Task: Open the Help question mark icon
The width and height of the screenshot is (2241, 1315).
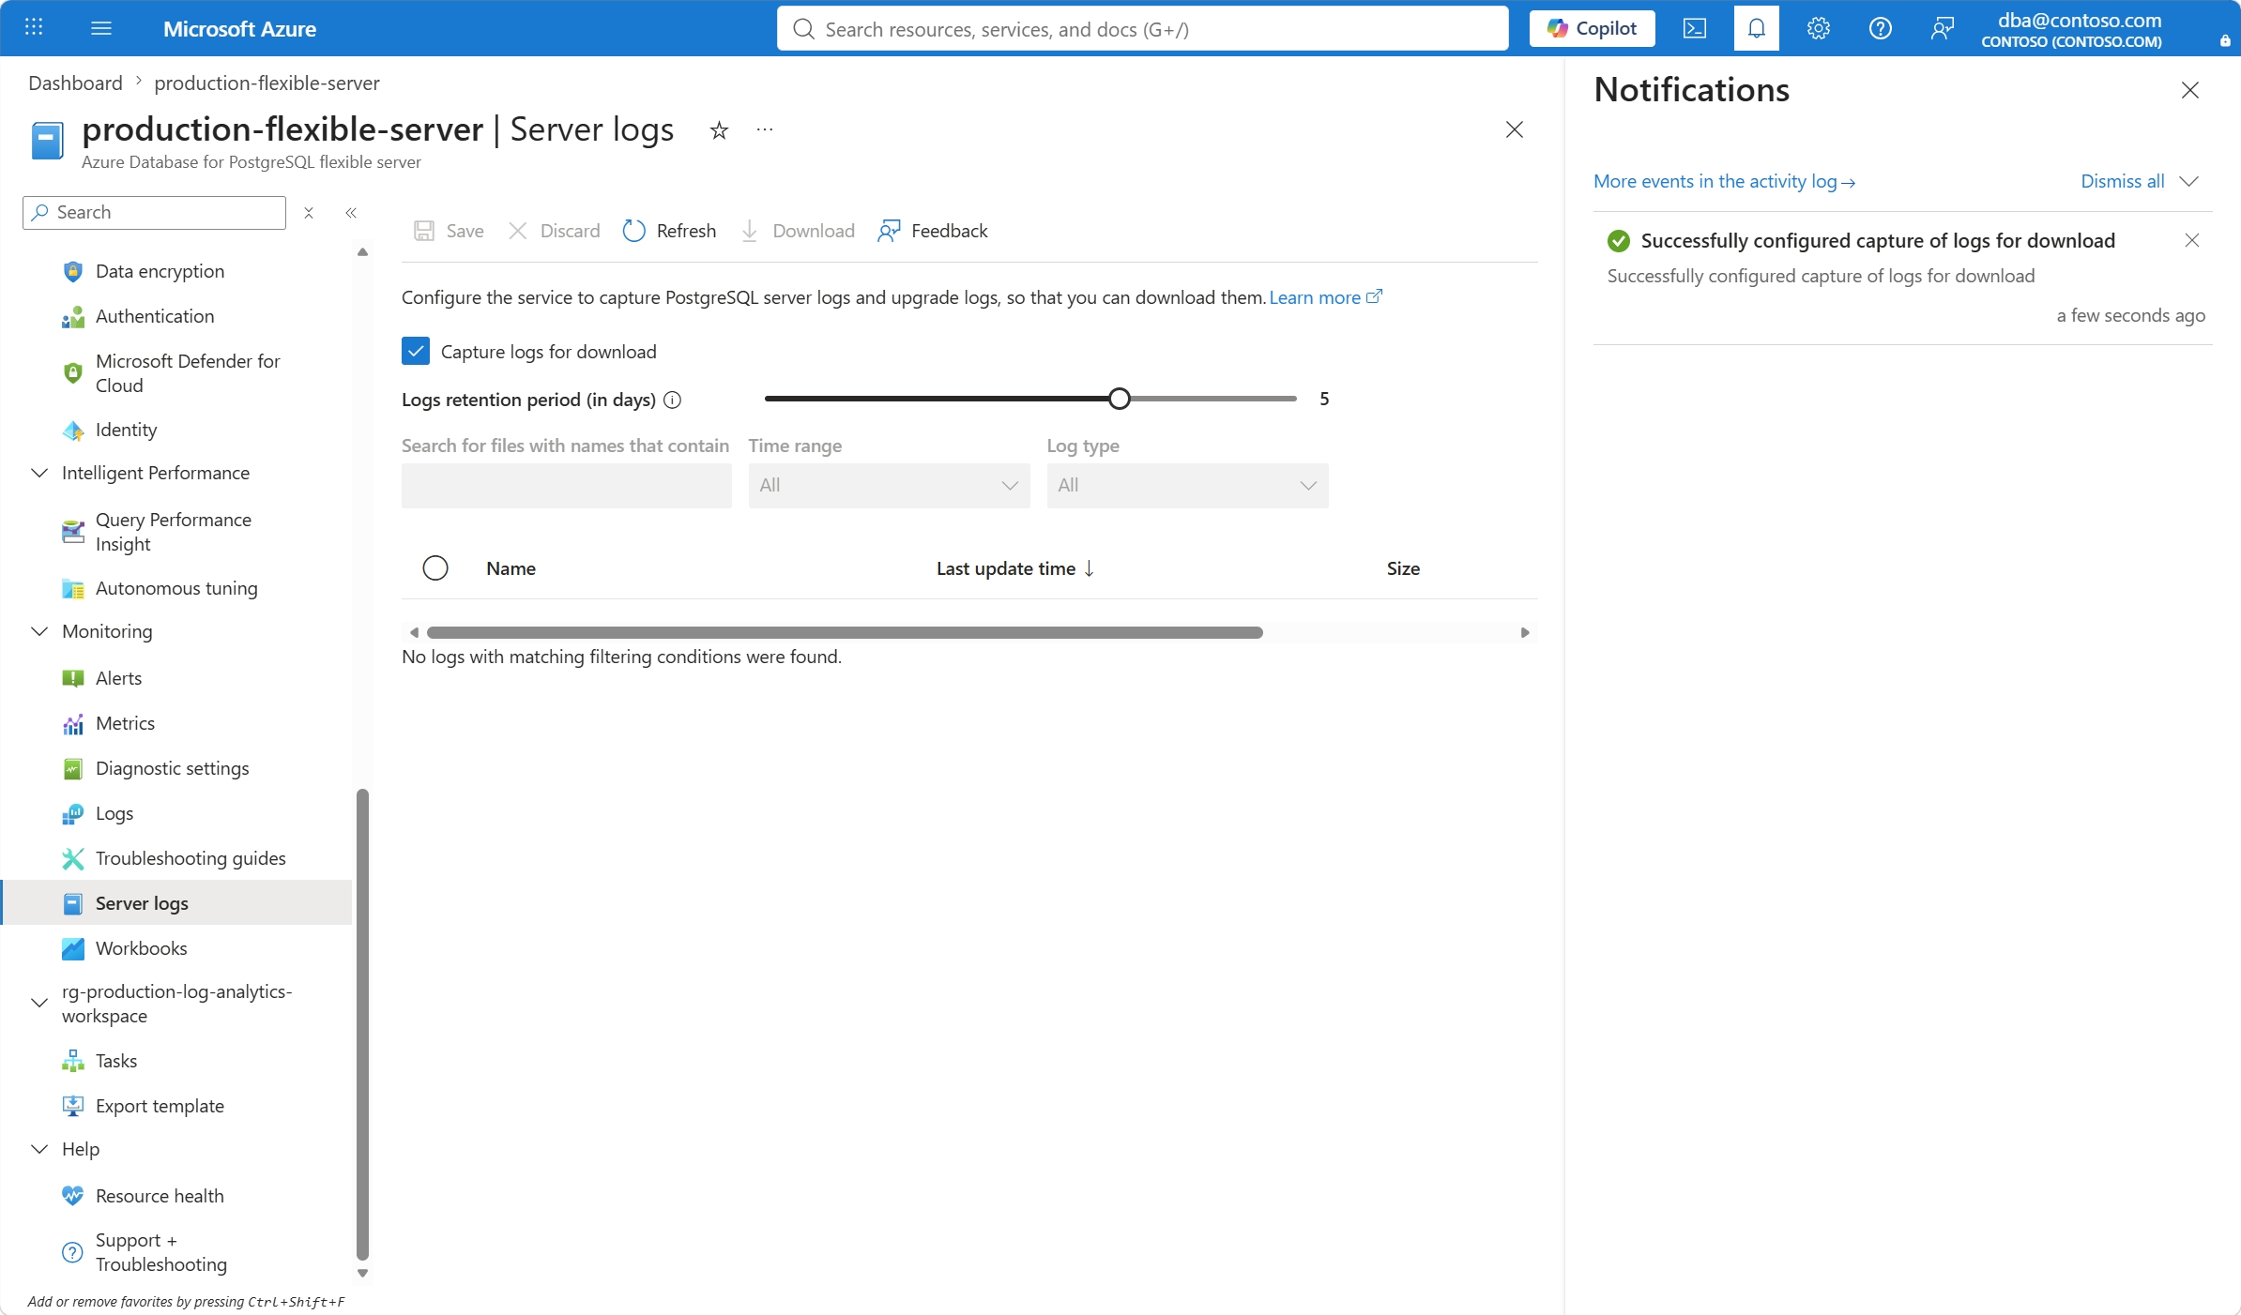Action: click(1881, 28)
